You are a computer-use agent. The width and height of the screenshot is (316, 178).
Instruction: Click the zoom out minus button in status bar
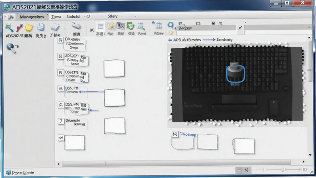click(239, 170)
